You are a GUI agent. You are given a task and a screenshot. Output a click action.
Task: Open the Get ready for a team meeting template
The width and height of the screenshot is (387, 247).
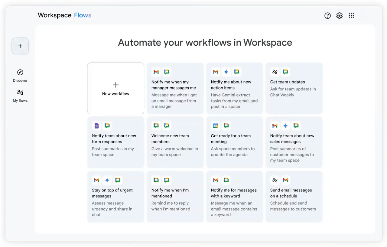coord(235,142)
